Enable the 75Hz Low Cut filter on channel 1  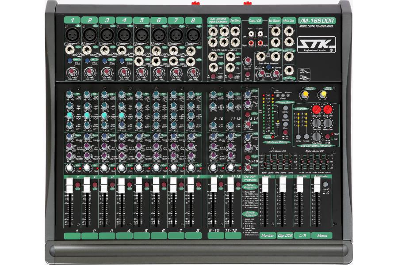69,60
